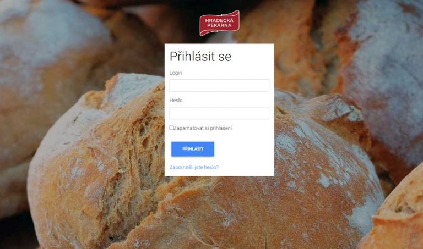This screenshot has width=423, height=249.
Task: Click the Zapamatovat si přihlášení label text
Action: [203, 128]
